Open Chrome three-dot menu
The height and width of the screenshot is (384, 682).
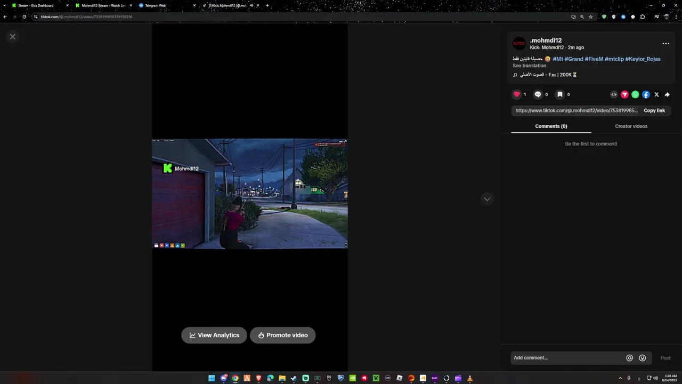(x=676, y=17)
